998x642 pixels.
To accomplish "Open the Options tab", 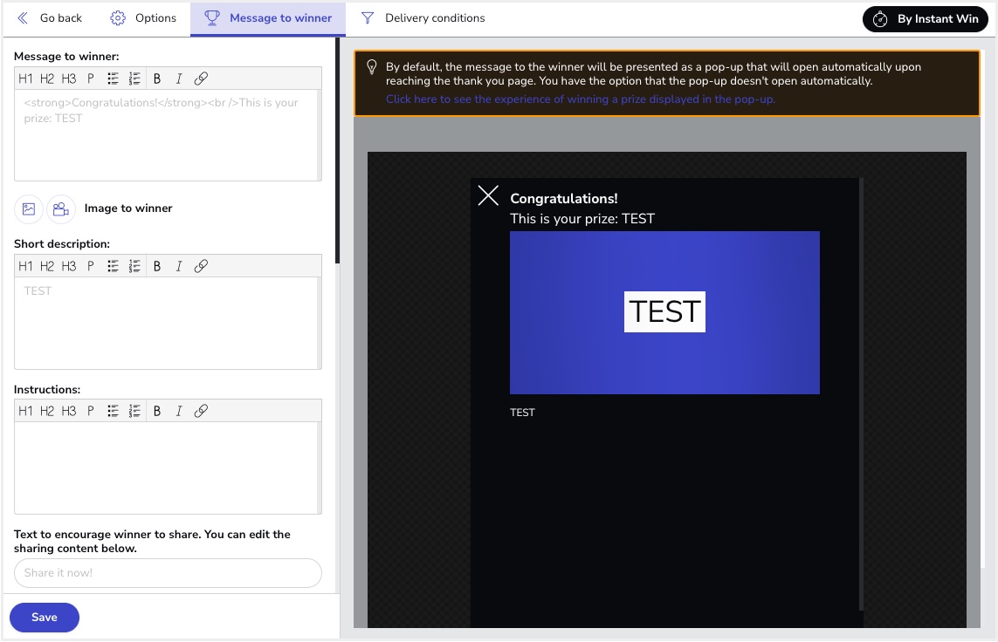I will 143,18.
